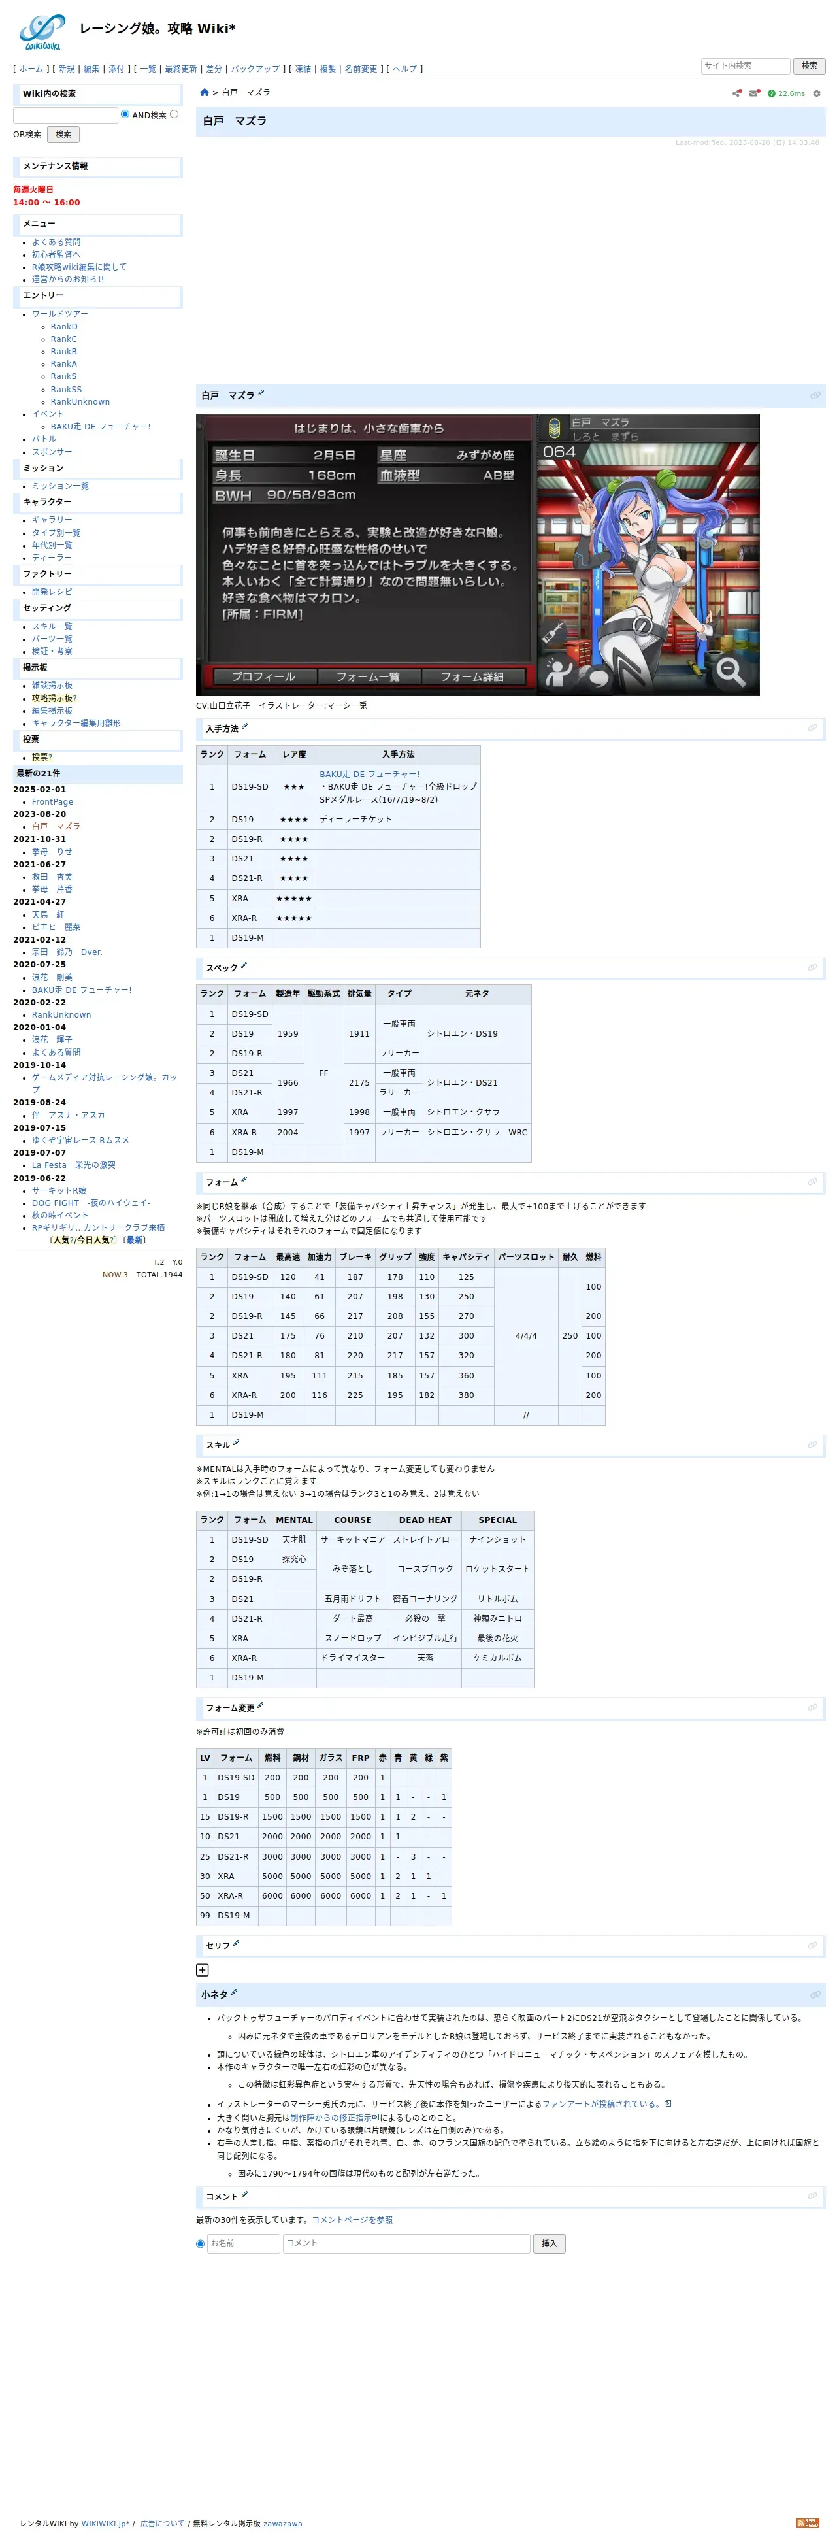Select the radio button beside the お名前 field
Image resolution: width=839 pixels, height=2538 pixels.
pyautogui.click(x=200, y=2243)
